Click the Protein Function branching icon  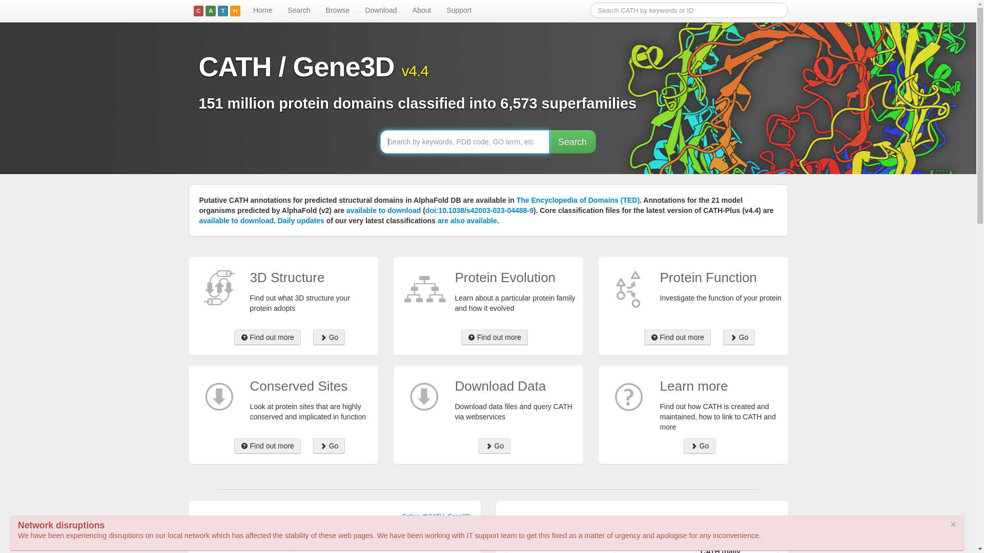tap(628, 289)
